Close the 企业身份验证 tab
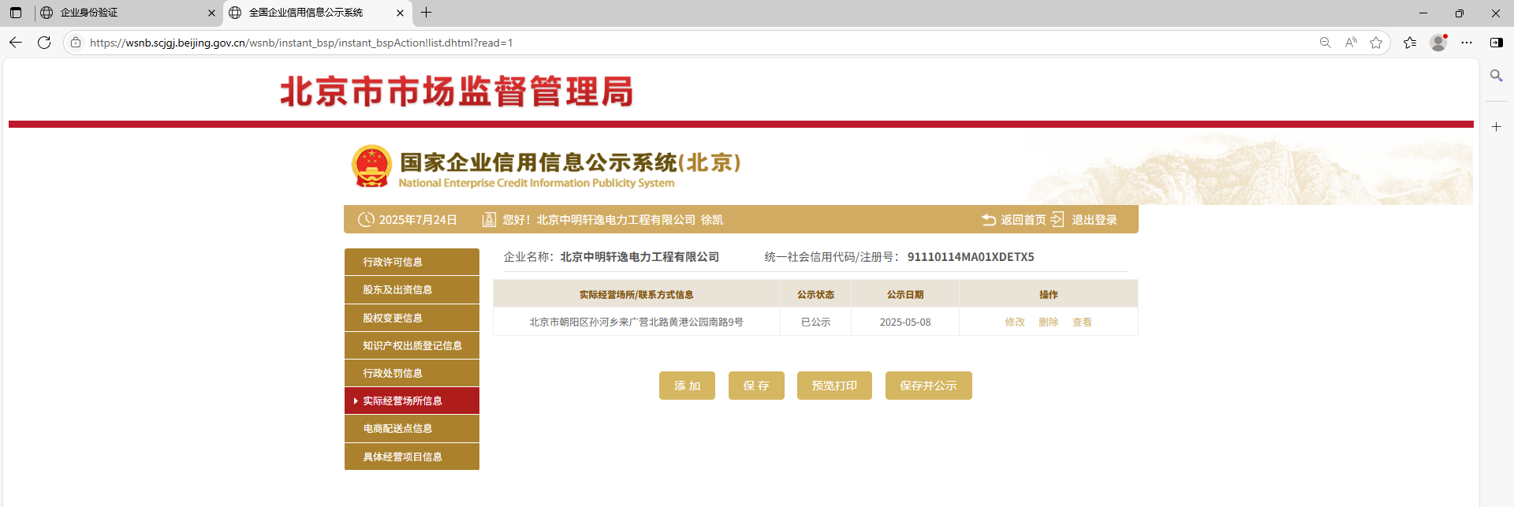The width and height of the screenshot is (1514, 507). pyautogui.click(x=211, y=13)
